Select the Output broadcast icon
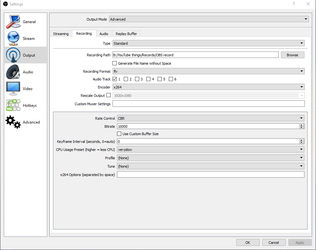 coord(13,55)
